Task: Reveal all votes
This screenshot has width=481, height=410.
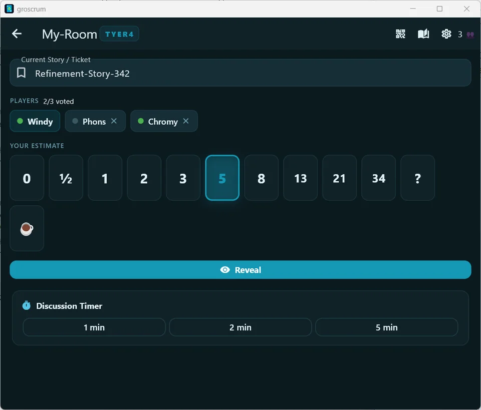Action: (x=240, y=270)
